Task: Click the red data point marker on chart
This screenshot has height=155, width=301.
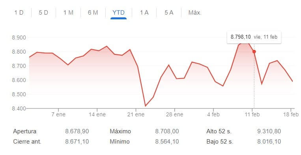Action: coord(254,52)
